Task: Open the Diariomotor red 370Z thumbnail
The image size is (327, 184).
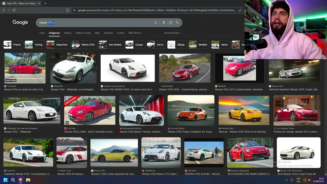Action: 185,68
